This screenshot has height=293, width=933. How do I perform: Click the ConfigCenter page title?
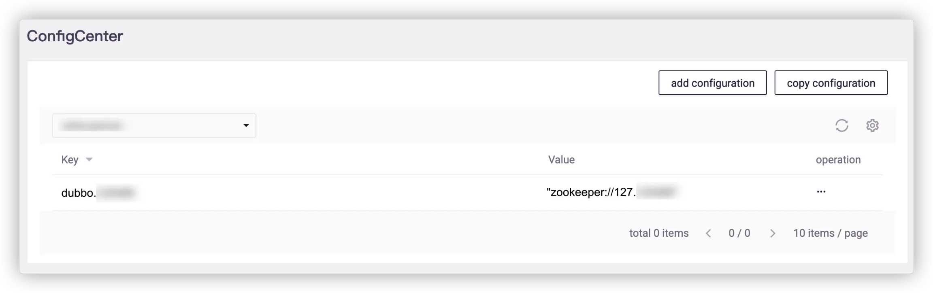click(75, 36)
